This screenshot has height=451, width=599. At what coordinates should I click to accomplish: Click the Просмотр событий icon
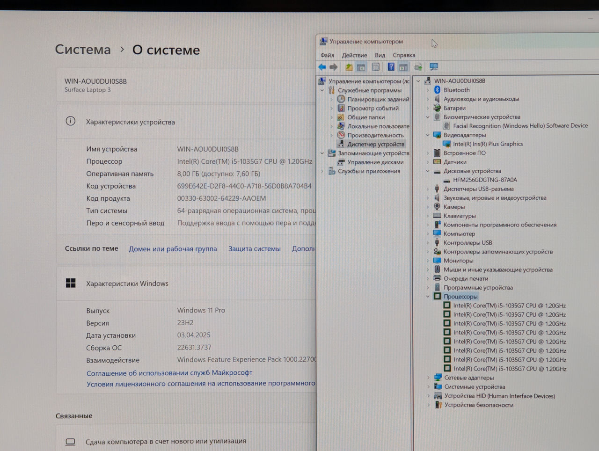coord(341,108)
